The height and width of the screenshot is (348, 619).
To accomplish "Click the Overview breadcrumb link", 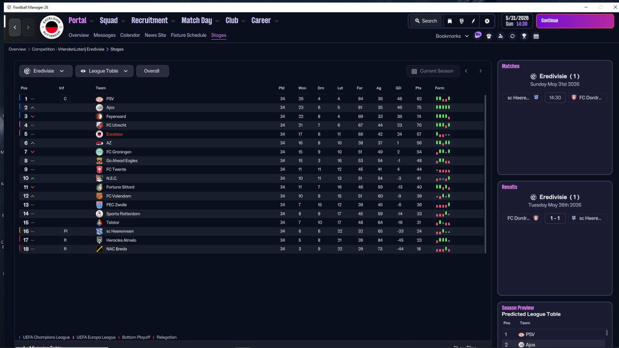I will 17,49.
